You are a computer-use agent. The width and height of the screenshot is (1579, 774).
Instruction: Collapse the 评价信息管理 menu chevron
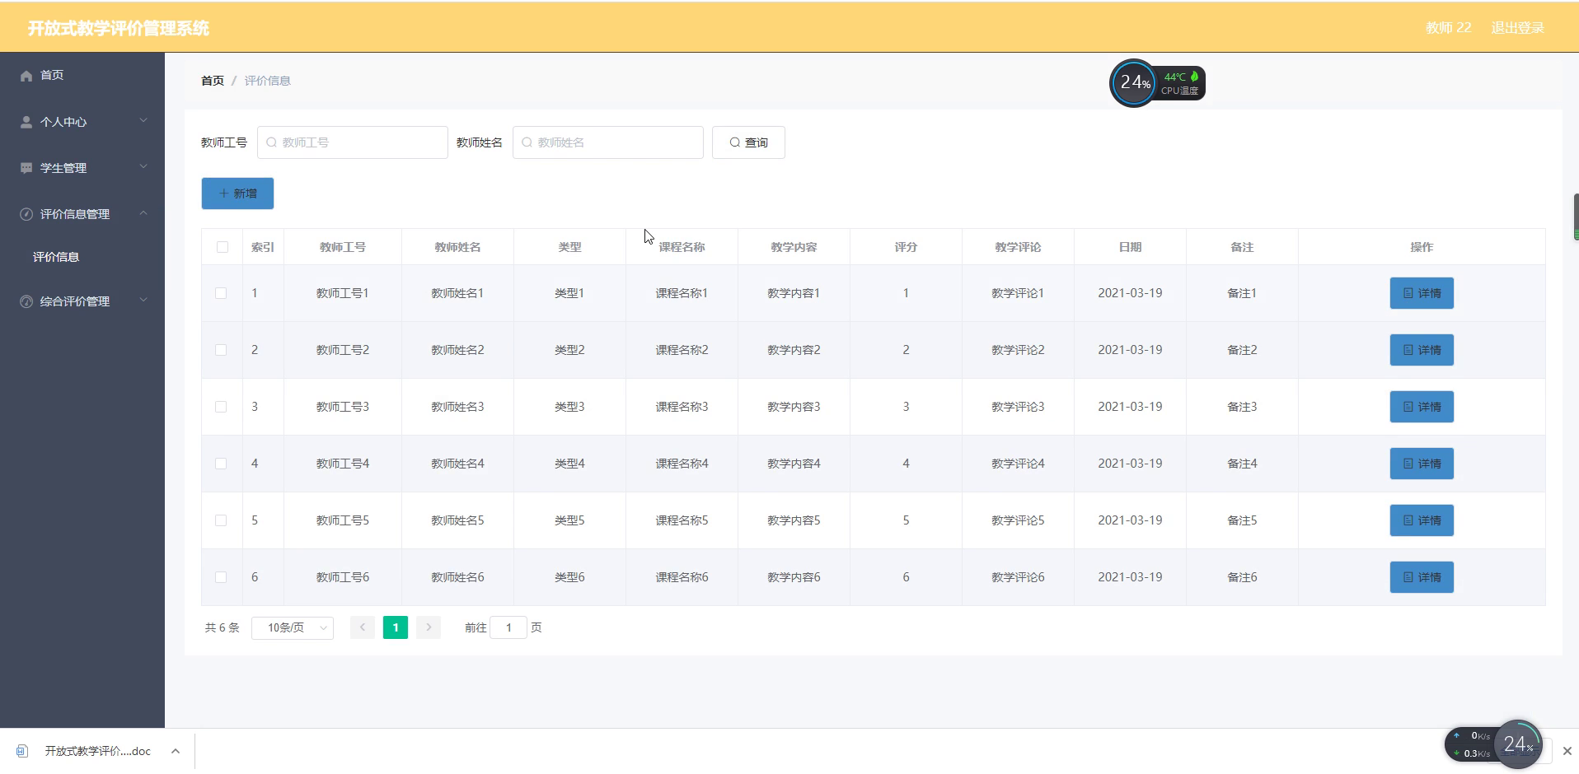click(x=143, y=213)
